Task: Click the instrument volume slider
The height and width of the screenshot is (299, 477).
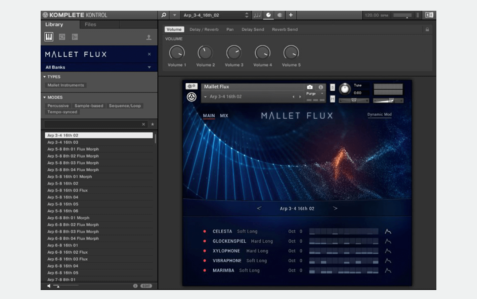Action: coord(388,100)
